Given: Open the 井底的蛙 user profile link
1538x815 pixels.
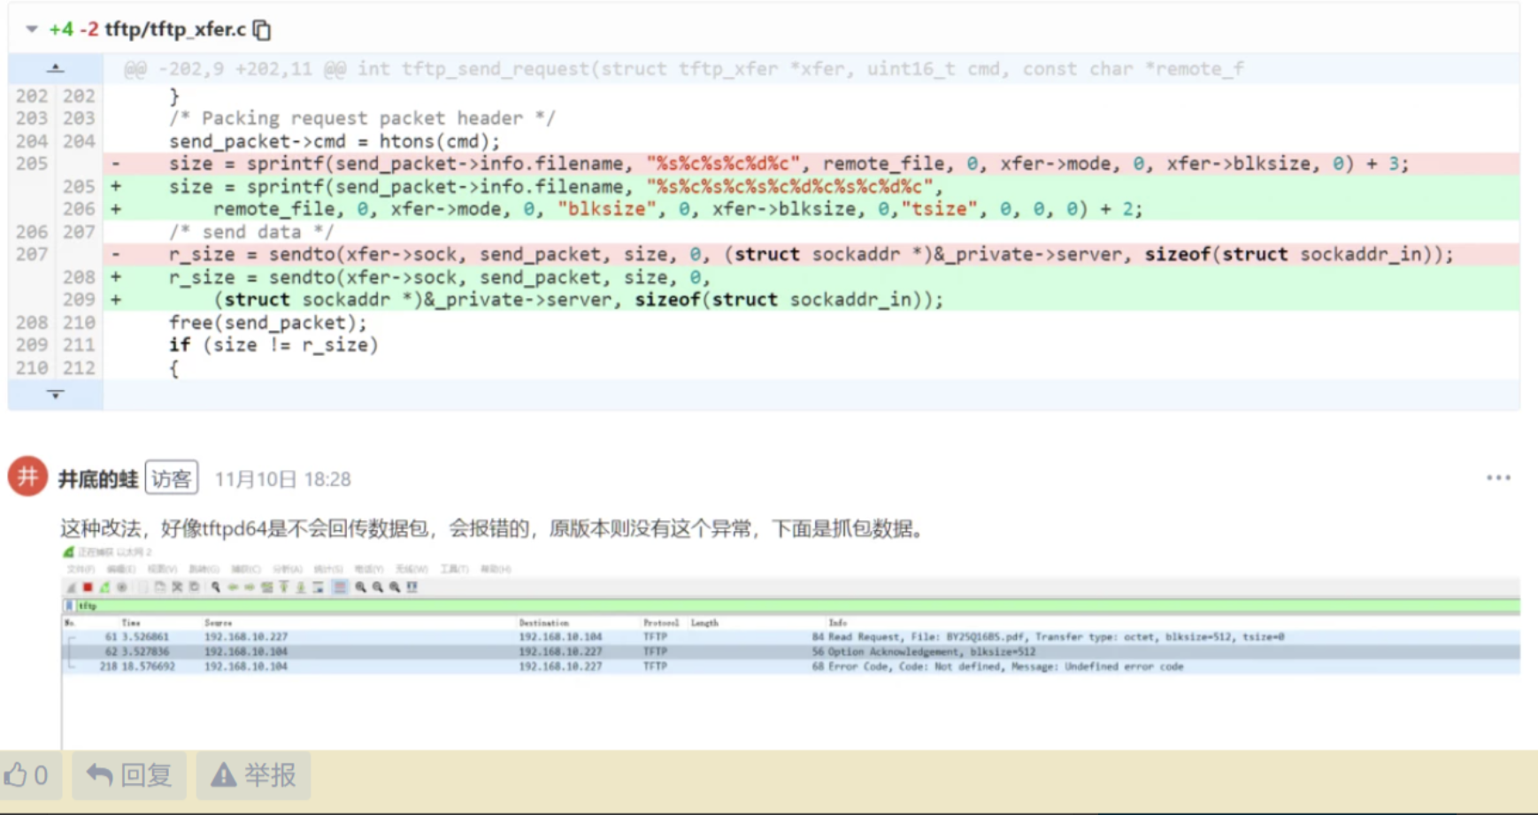Looking at the screenshot, I should pos(97,479).
